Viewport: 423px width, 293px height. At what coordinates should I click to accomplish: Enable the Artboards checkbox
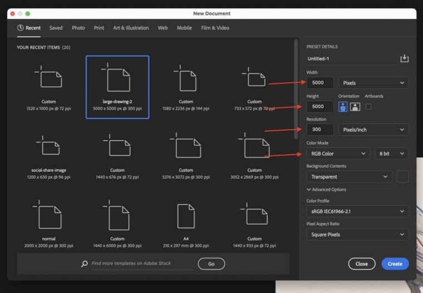pos(368,106)
